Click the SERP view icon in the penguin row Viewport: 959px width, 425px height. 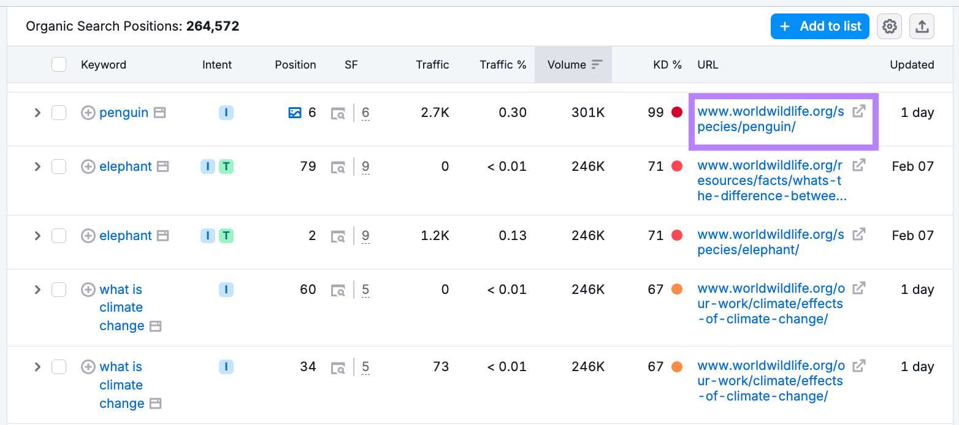(338, 113)
